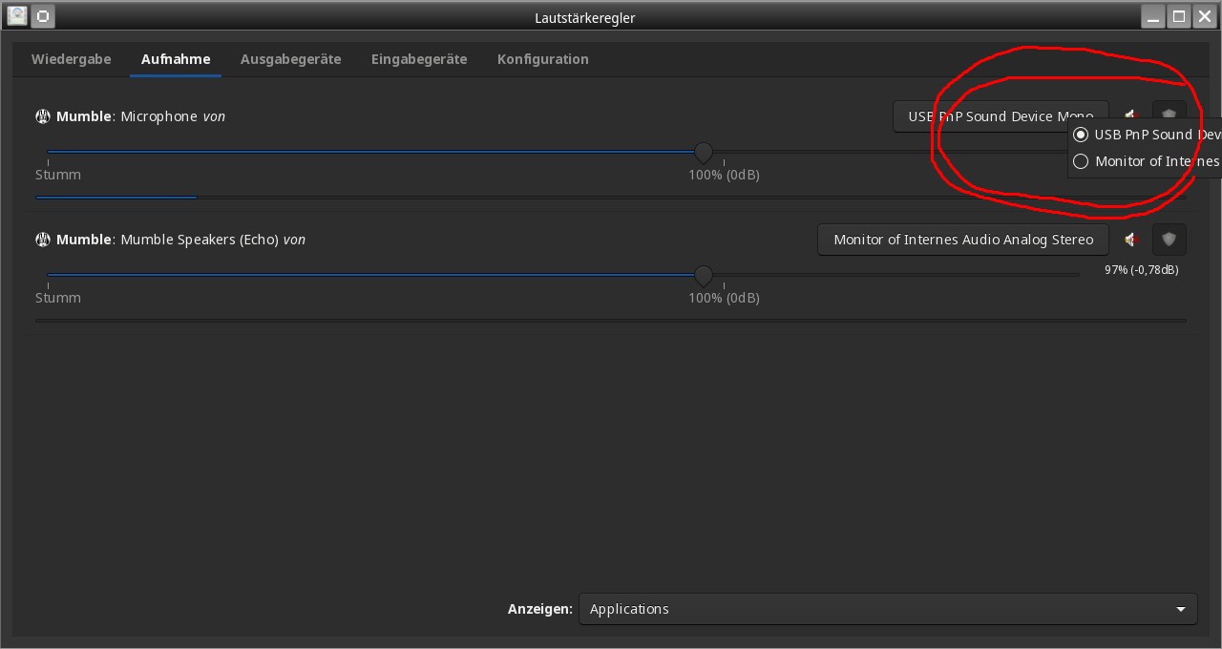Image resolution: width=1222 pixels, height=649 pixels.
Task: Click the 100% (0dB) label under Speakers (Echo) slider
Action: (724, 298)
